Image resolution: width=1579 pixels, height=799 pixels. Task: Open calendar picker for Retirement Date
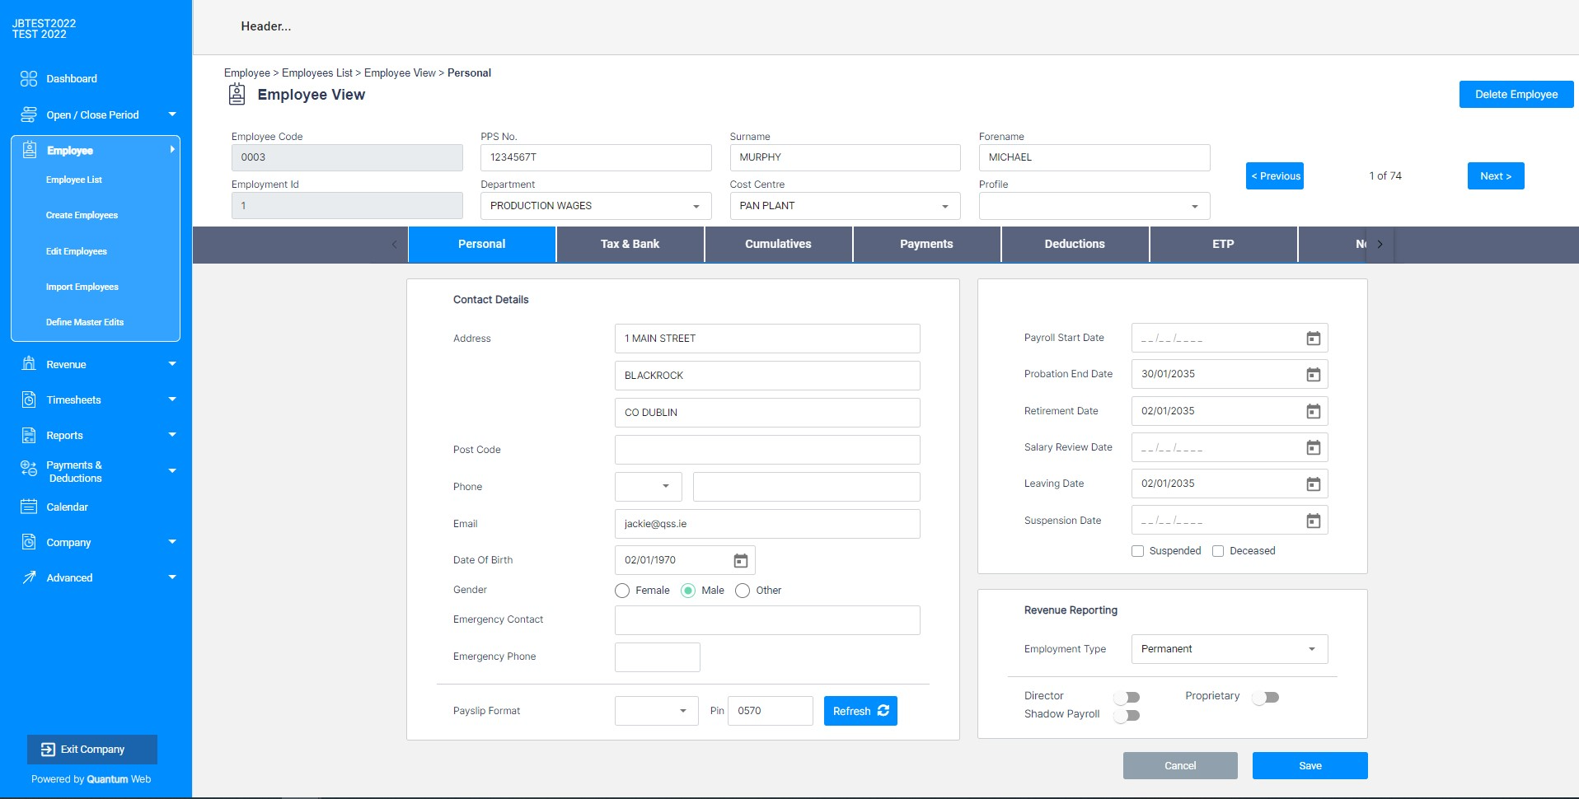point(1314,412)
